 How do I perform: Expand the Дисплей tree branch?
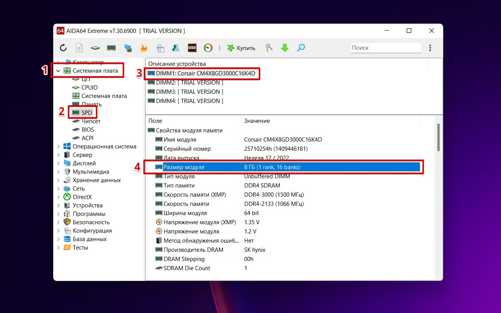pyautogui.click(x=58, y=163)
